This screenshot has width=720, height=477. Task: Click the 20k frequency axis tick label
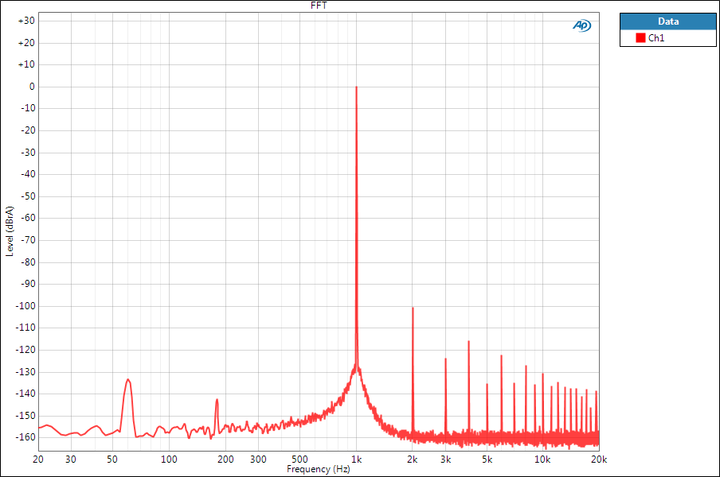pos(599,460)
